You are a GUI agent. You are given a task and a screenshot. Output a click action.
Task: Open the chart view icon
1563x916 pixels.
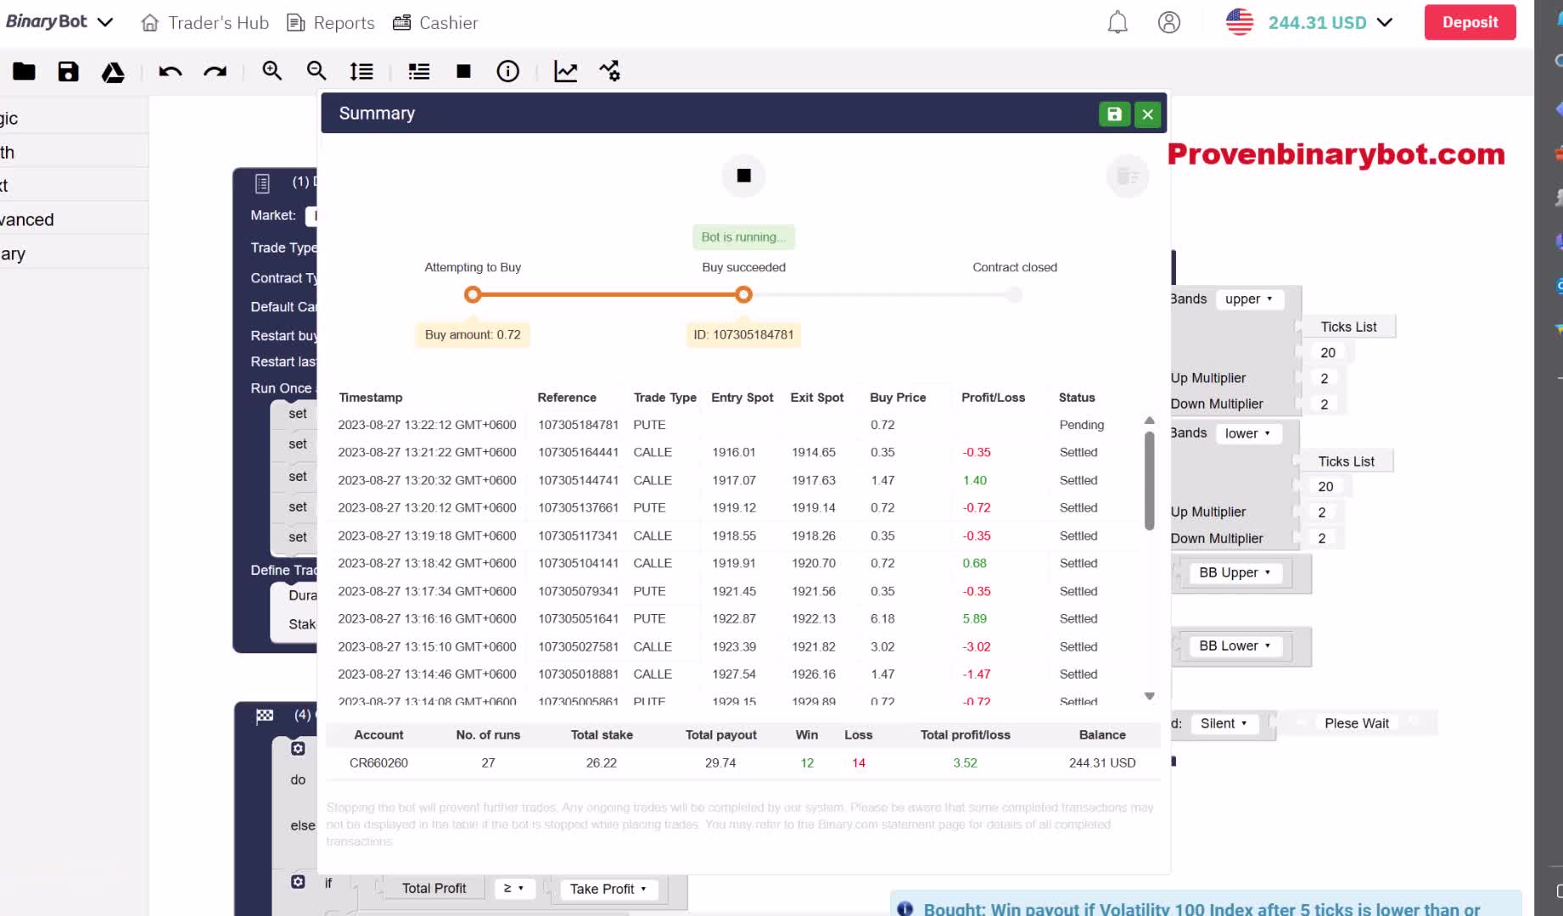[565, 71]
